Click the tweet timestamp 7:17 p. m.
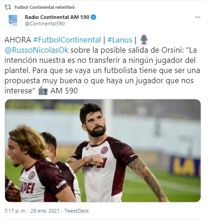The height and width of the screenshot is (220, 208). point(15,211)
